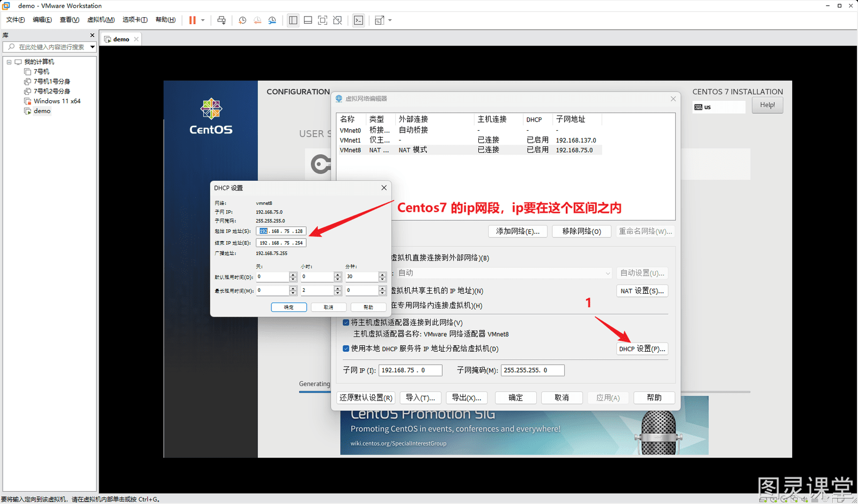Click 帮助 in the virtual network editor
This screenshot has width=858, height=504.
[x=654, y=398]
